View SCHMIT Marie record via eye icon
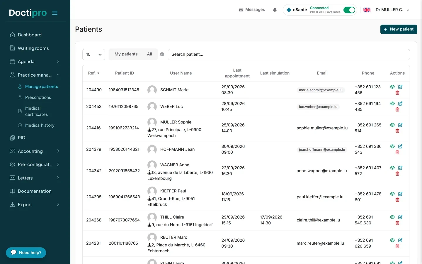422x264 pixels. tap(392, 87)
